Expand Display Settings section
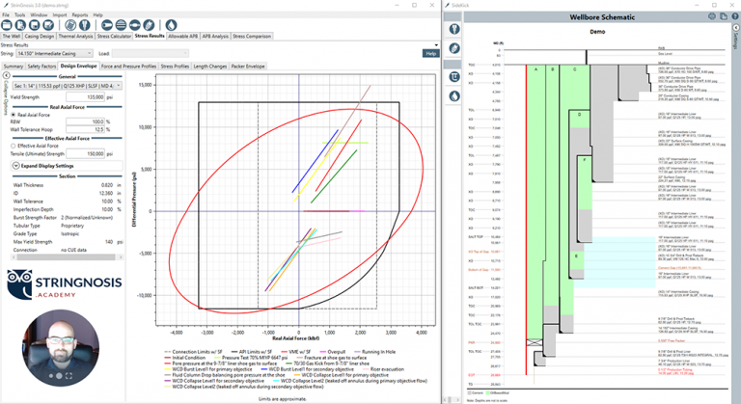Viewport: 741px width, 404px height. (x=15, y=165)
